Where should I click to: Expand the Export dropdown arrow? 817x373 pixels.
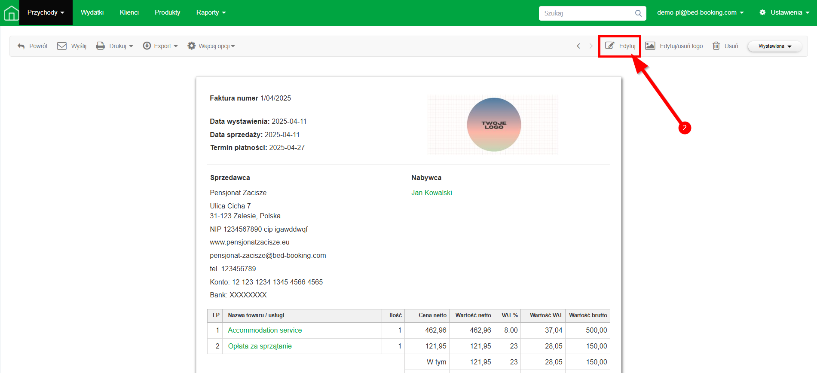176,46
